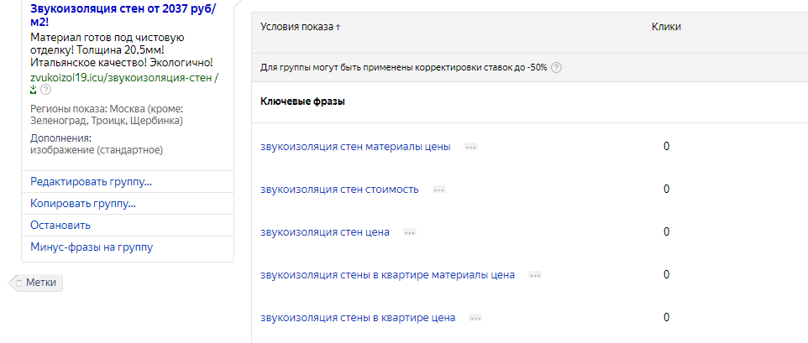
Task: Click ellipsis next to 'стены в квартире цена'
Action: click(x=475, y=319)
